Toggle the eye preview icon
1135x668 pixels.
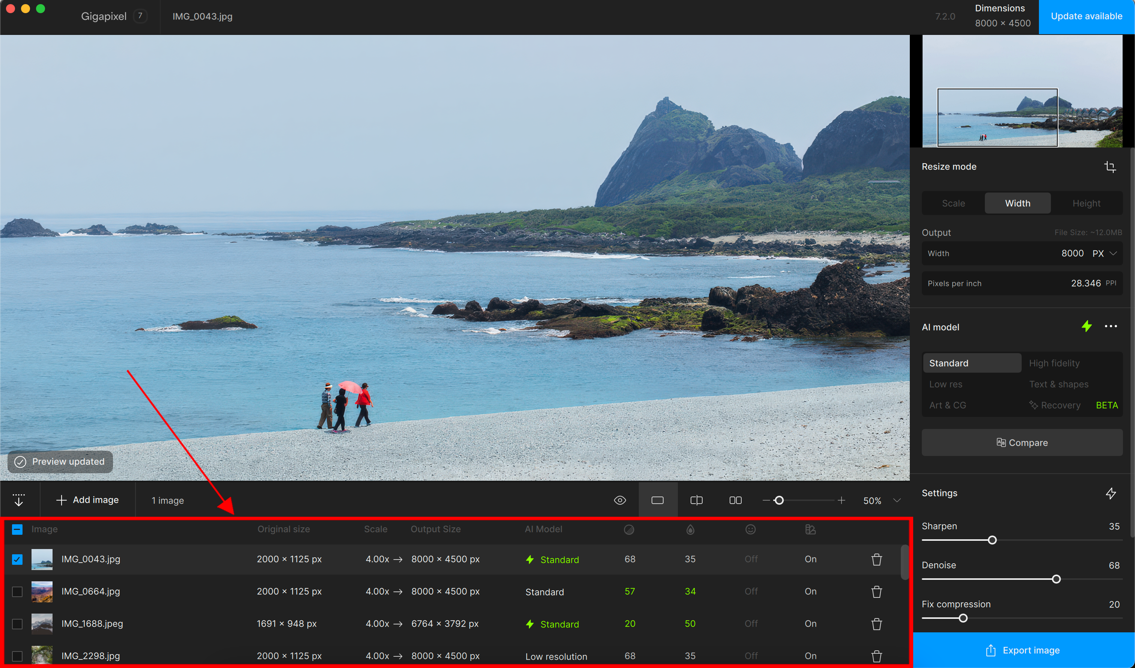[x=620, y=500]
